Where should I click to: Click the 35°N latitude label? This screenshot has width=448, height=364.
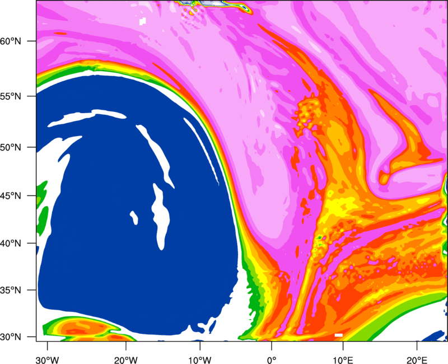(x=11, y=290)
